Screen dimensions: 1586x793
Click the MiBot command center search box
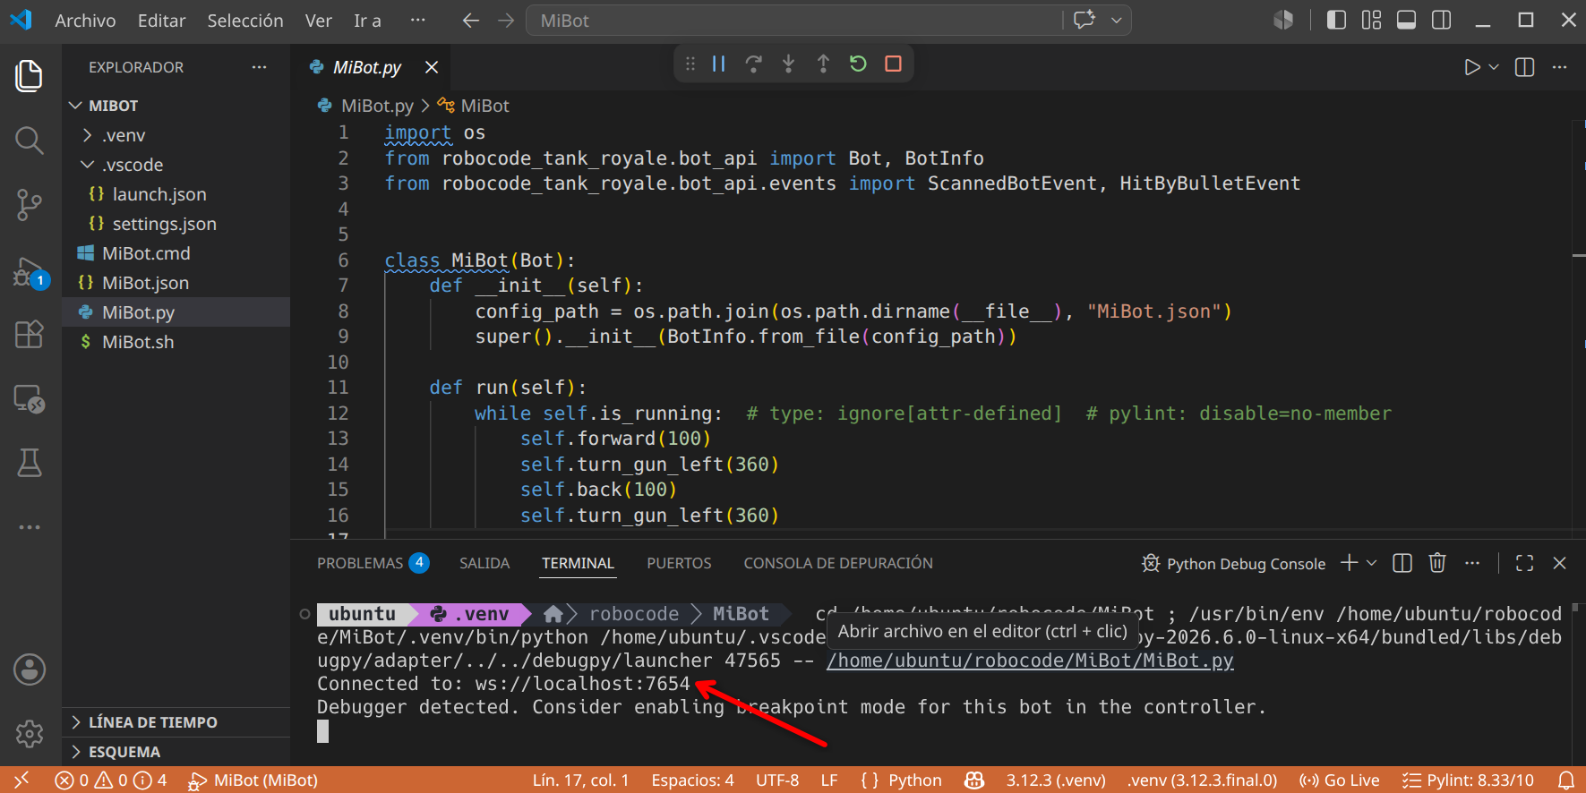pos(795,20)
